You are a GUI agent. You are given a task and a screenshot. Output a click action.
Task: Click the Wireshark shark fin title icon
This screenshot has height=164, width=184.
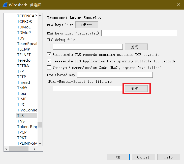5,5
